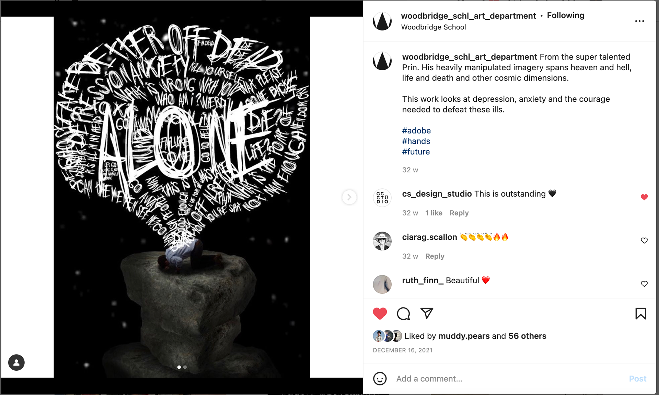Show tagged people icon on photo
Screen dimensions: 659x395
[16, 362]
